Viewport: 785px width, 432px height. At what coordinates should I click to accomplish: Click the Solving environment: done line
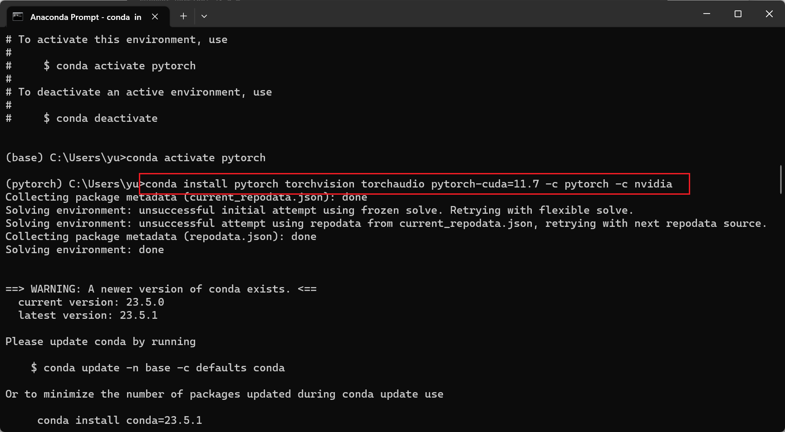84,249
